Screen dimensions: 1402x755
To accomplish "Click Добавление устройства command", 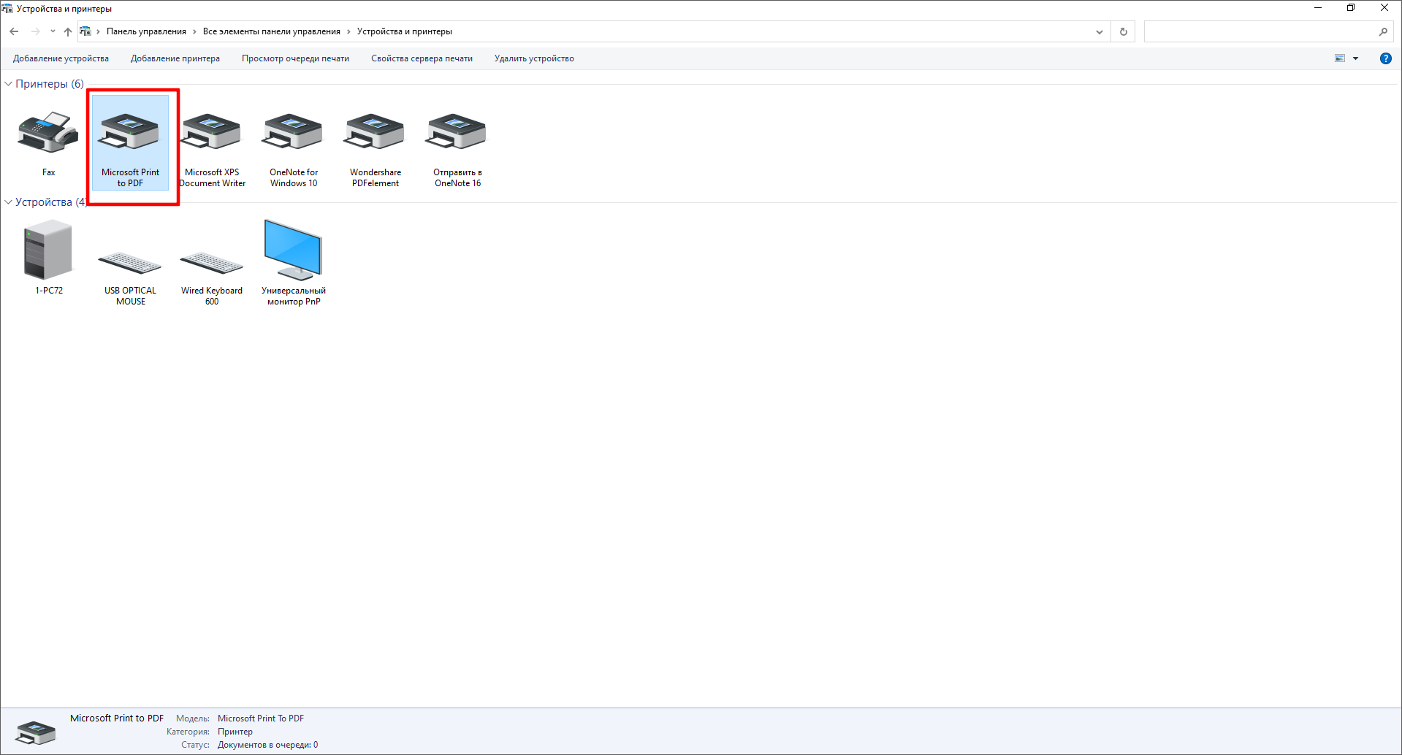I will point(61,58).
